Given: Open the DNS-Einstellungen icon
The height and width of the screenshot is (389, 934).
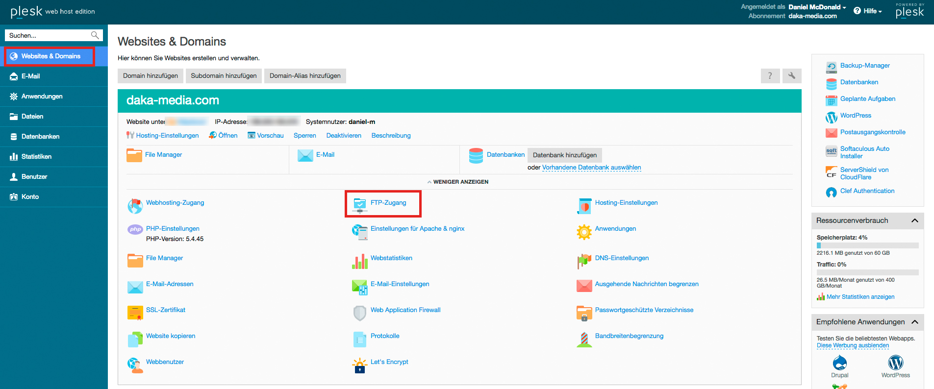Looking at the screenshot, I should pos(584,261).
